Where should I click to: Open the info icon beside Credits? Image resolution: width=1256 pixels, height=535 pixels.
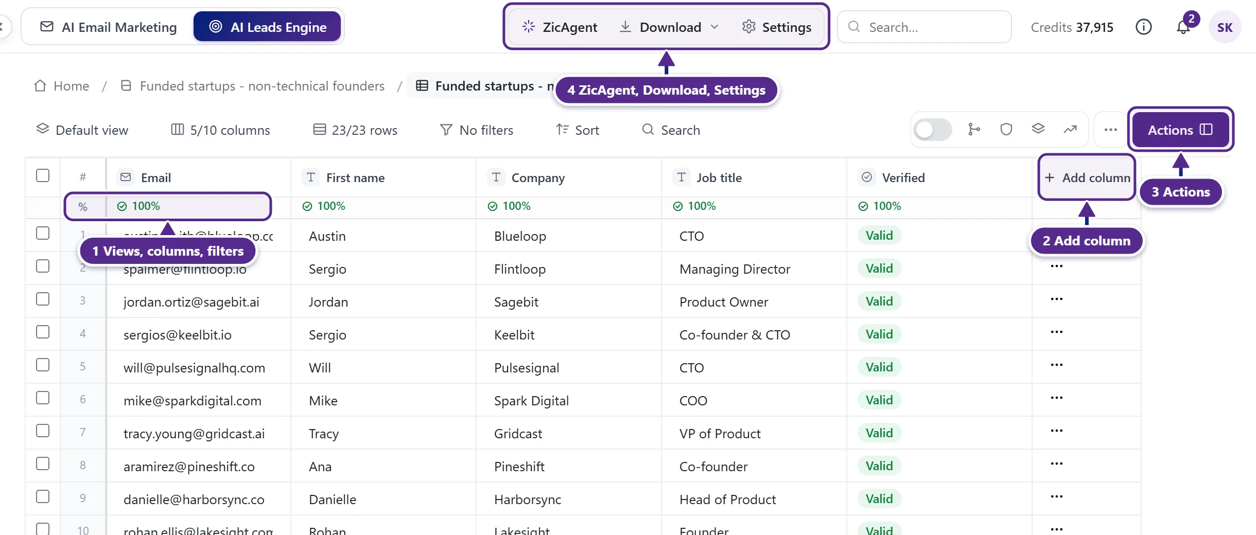pyautogui.click(x=1143, y=27)
